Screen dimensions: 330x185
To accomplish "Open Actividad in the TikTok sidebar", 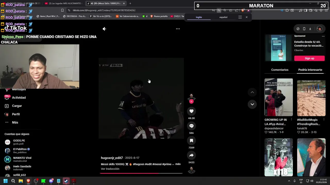I will coord(15,98).
